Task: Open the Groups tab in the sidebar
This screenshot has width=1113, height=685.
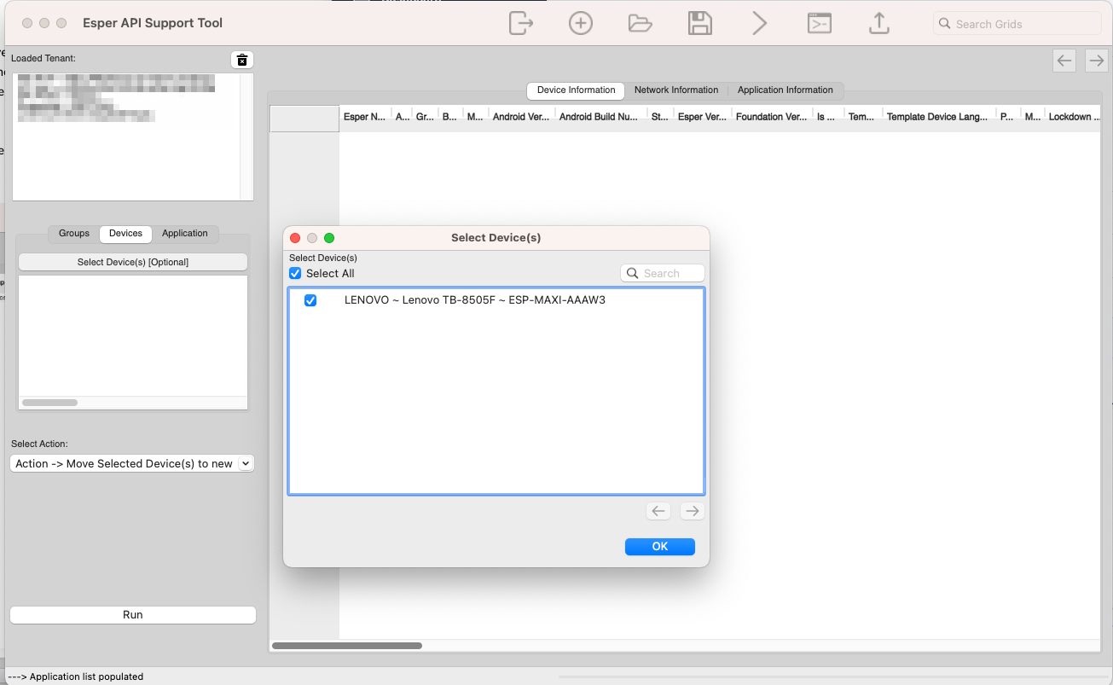Action: [73, 233]
